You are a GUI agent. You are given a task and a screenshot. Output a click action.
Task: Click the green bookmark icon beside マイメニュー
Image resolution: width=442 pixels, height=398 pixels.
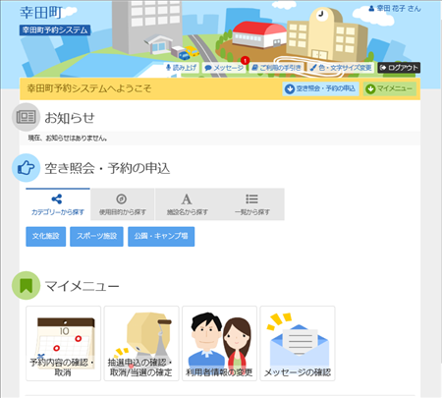26,285
